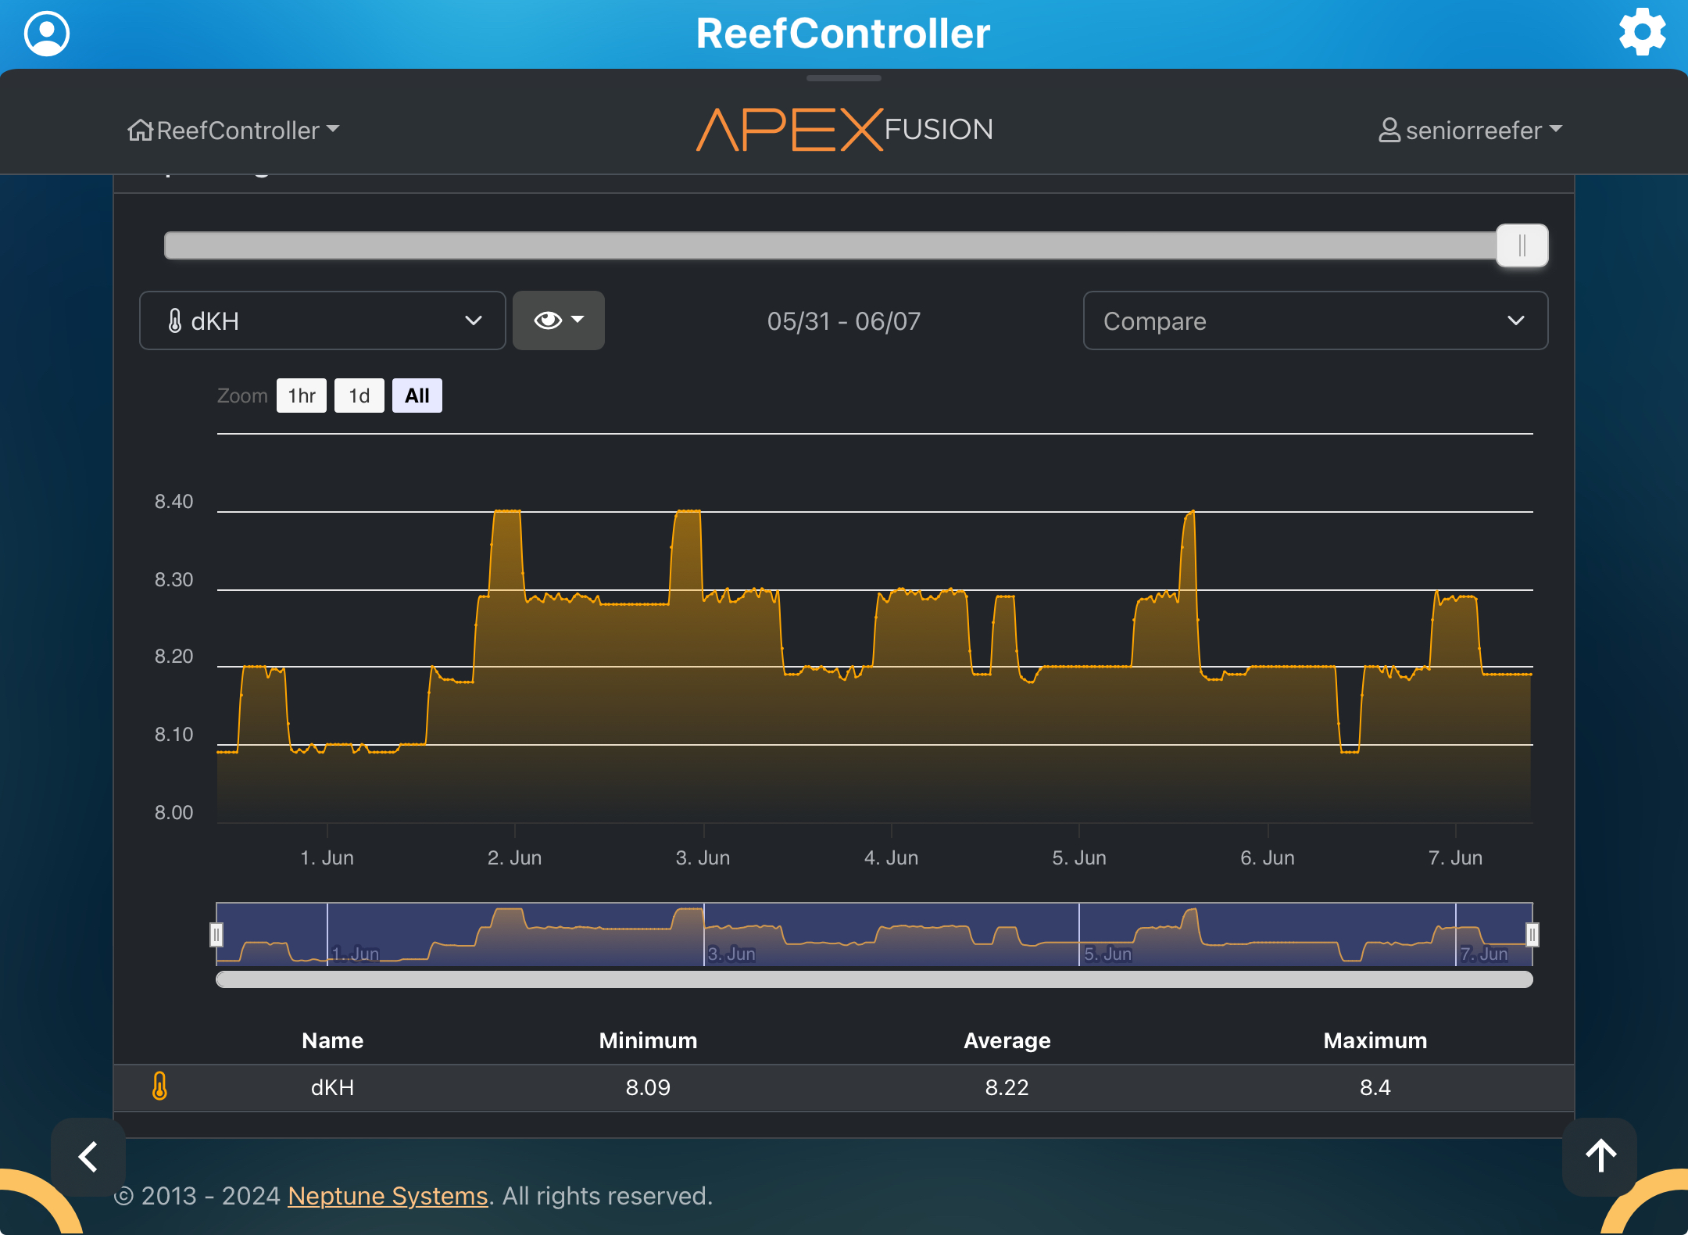1688x1235 pixels.
Task: Expand the seniorreefer user menu
Action: 1469,130
